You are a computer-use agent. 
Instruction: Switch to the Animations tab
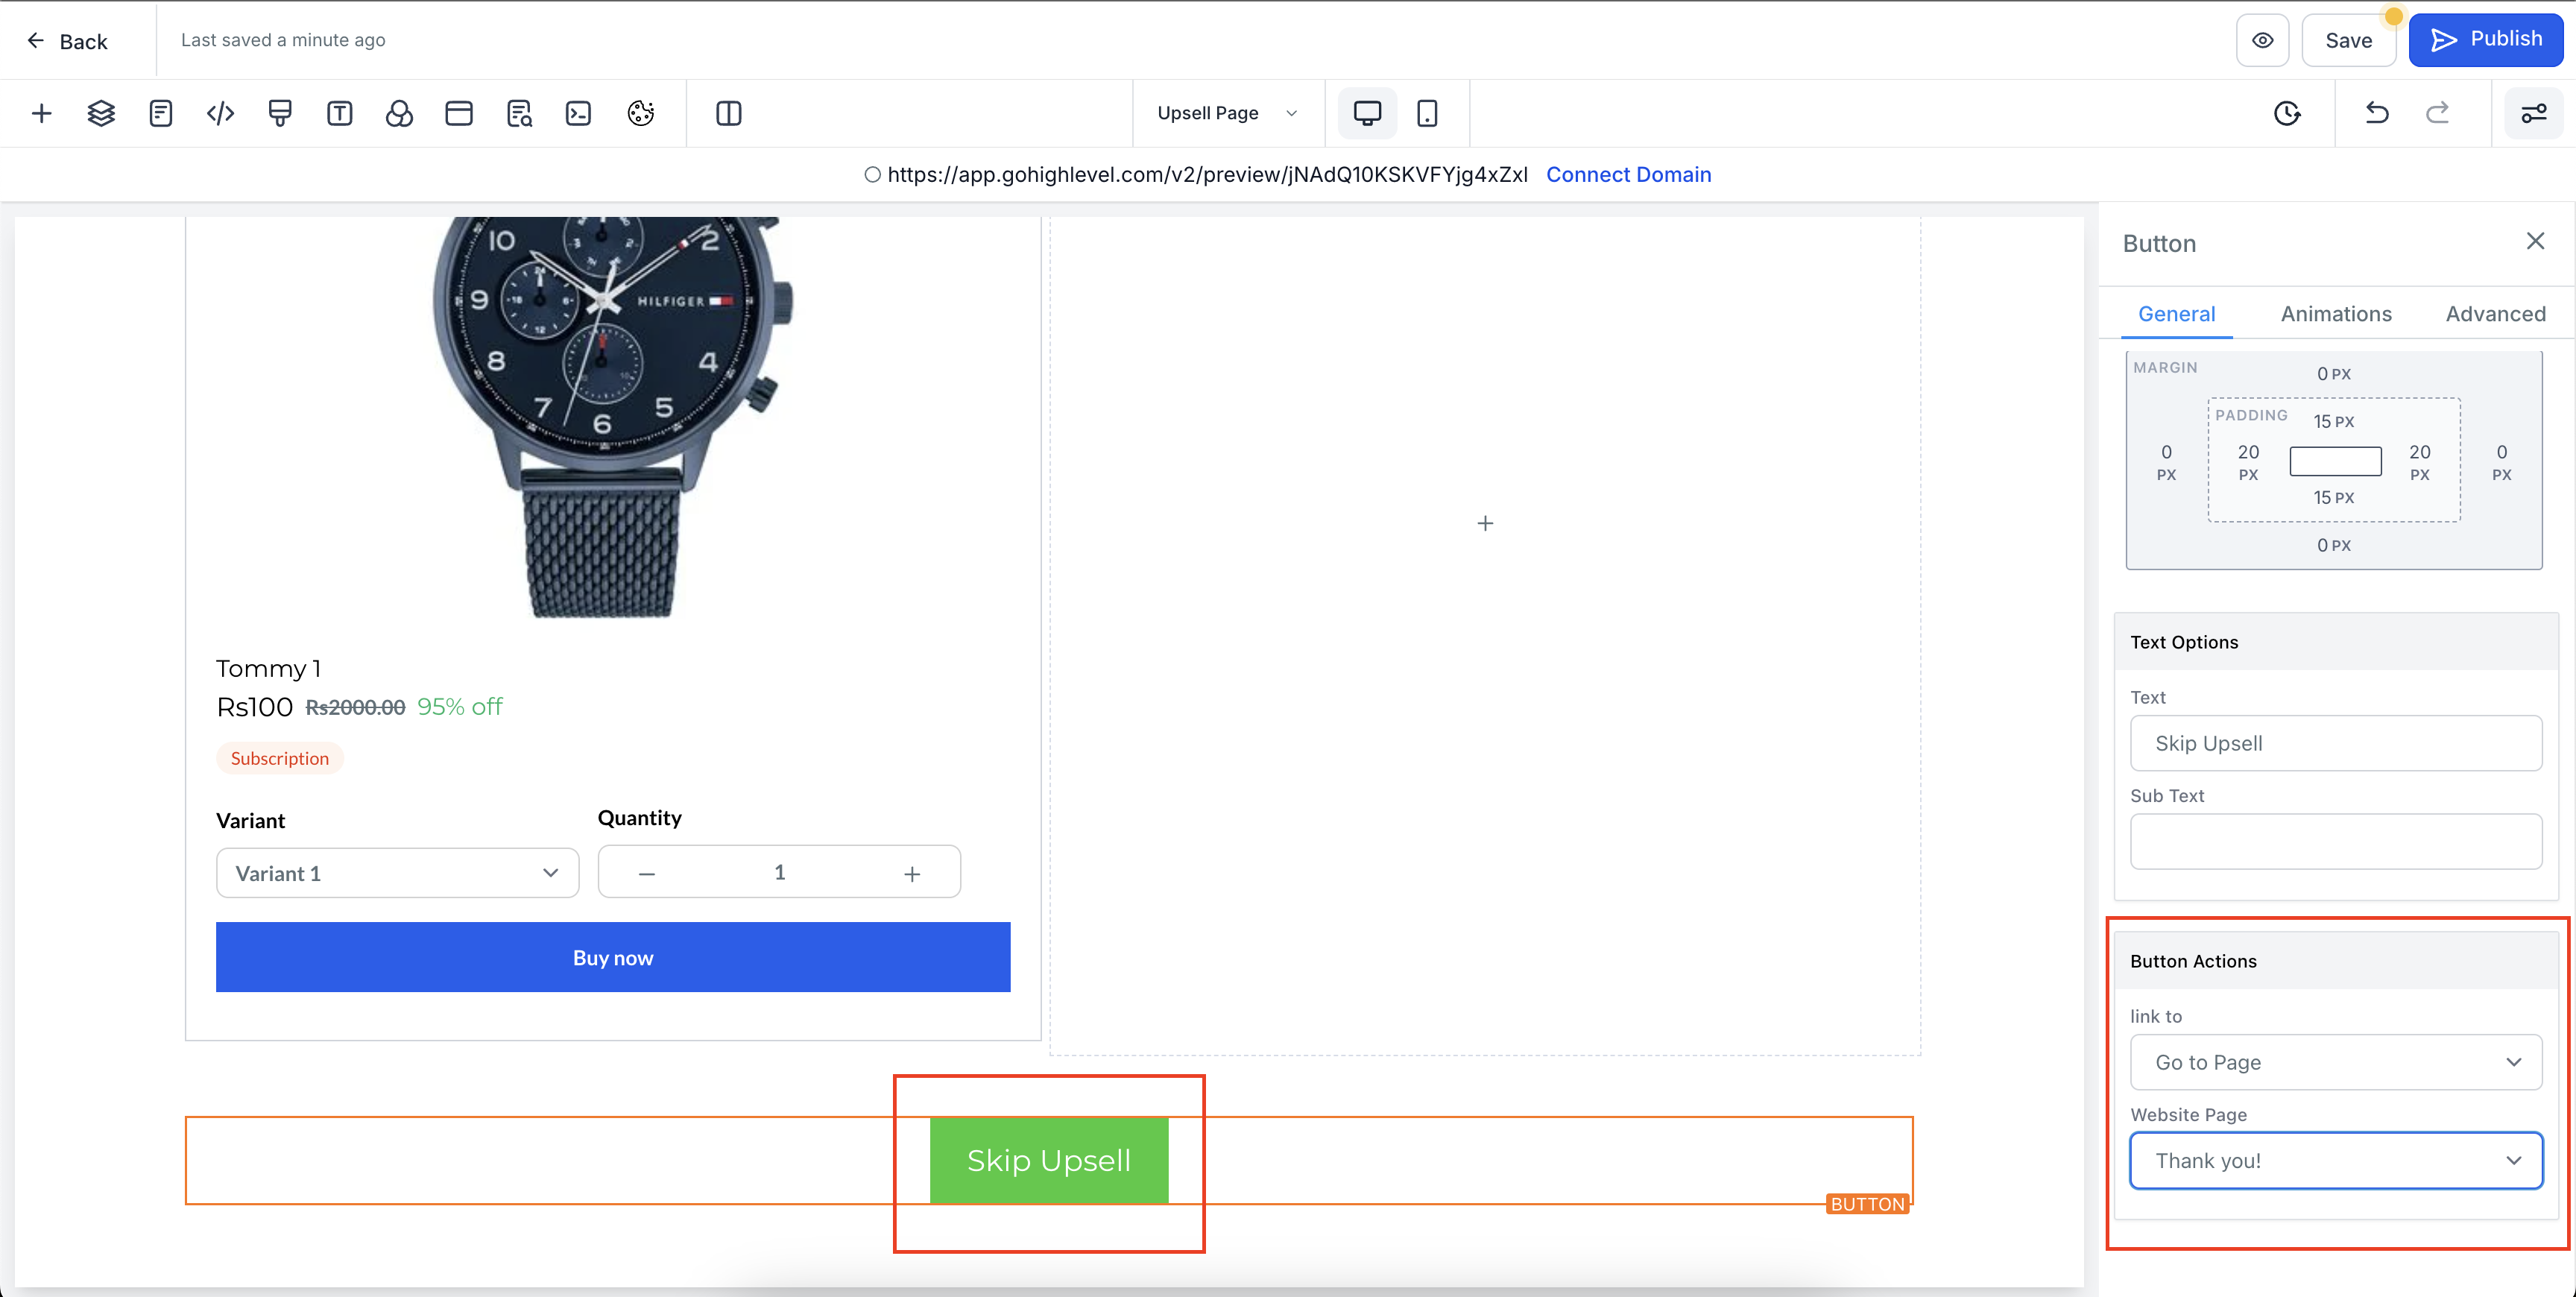pos(2335,314)
